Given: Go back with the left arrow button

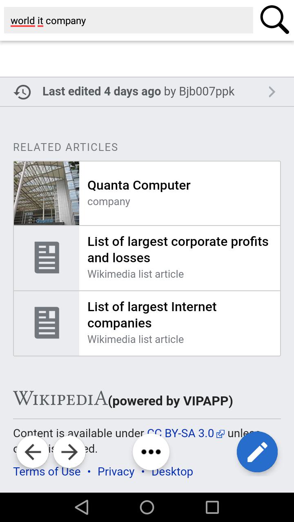Looking at the screenshot, I should coord(33,452).
